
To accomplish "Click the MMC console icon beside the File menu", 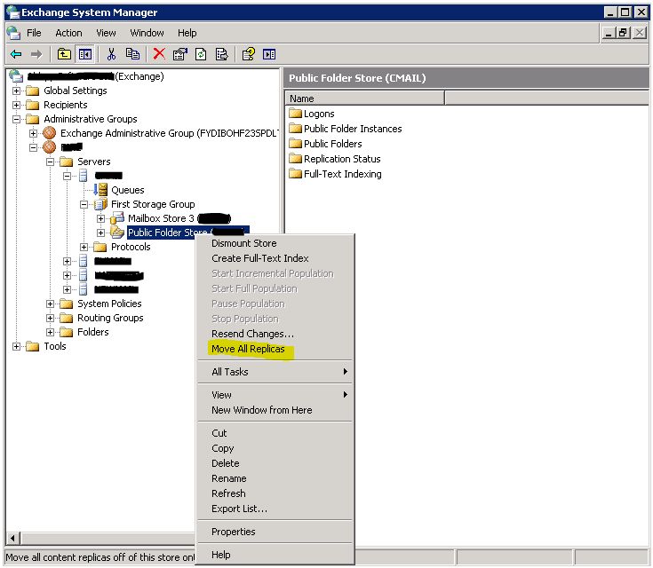I will [x=13, y=33].
